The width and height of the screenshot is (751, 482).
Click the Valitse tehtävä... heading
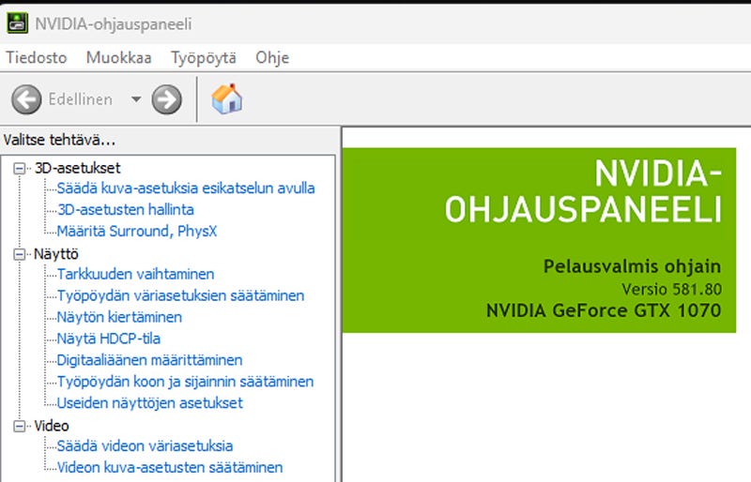click(59, 141)
